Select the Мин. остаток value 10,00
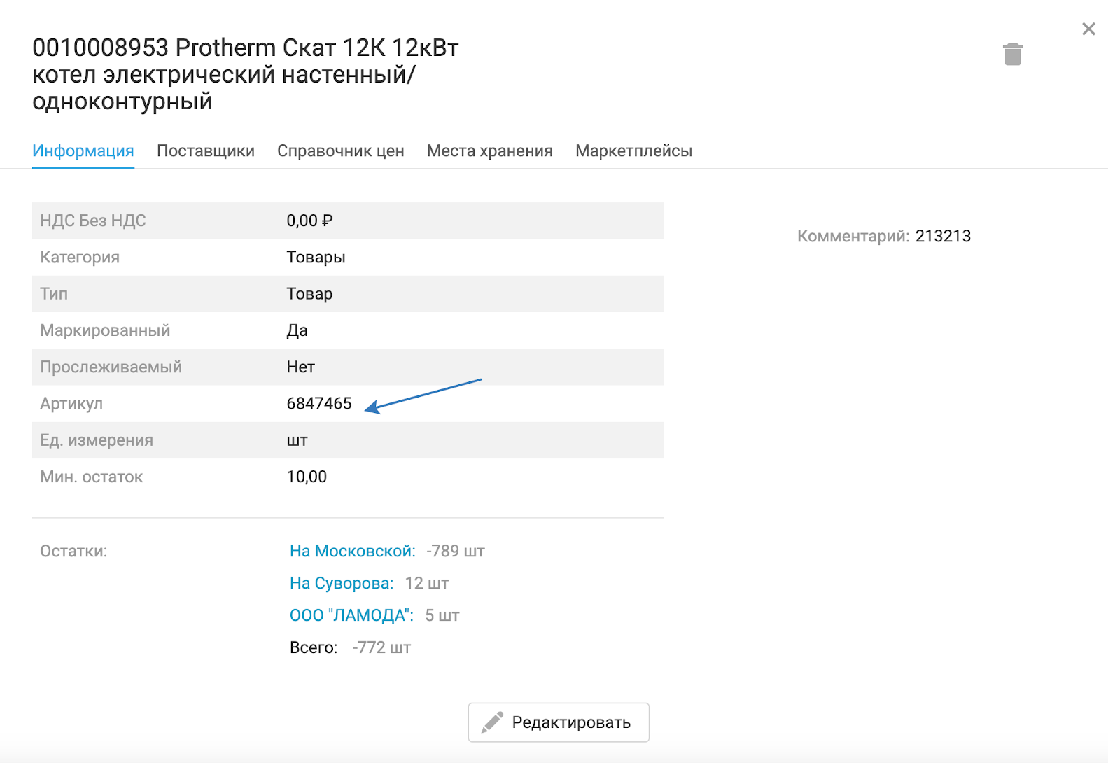1108x763 pixels. pos(307,477)
